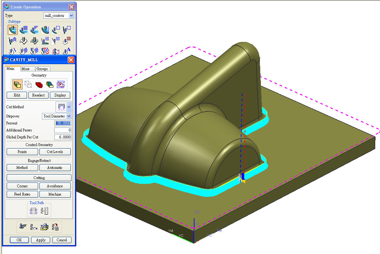Select the Z-level profile subtype icon

[x=56, y=30]
